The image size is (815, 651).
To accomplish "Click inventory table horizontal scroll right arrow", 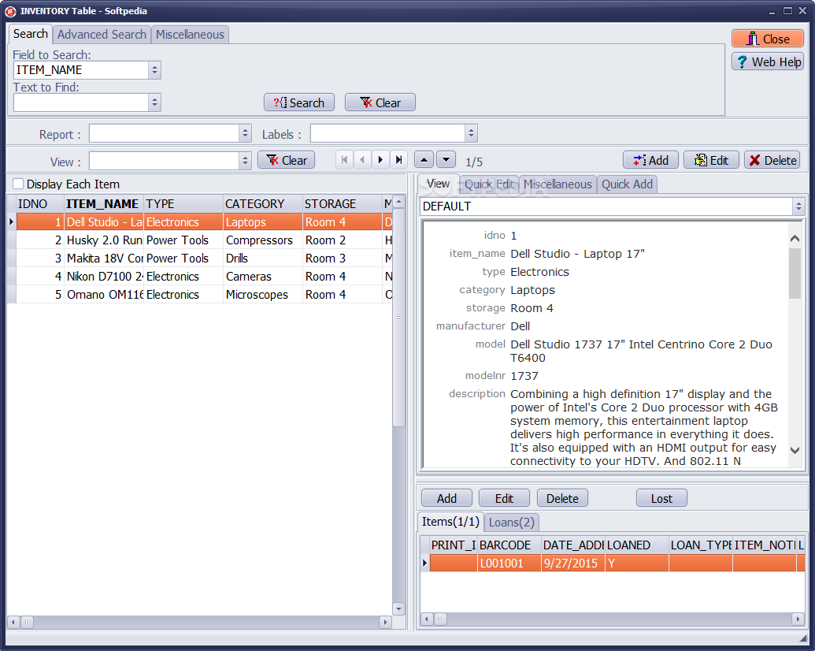I will [385, 622].
